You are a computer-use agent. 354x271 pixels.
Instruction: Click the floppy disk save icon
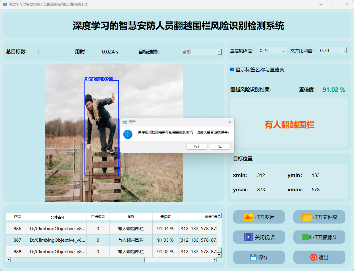pos(253,257)
